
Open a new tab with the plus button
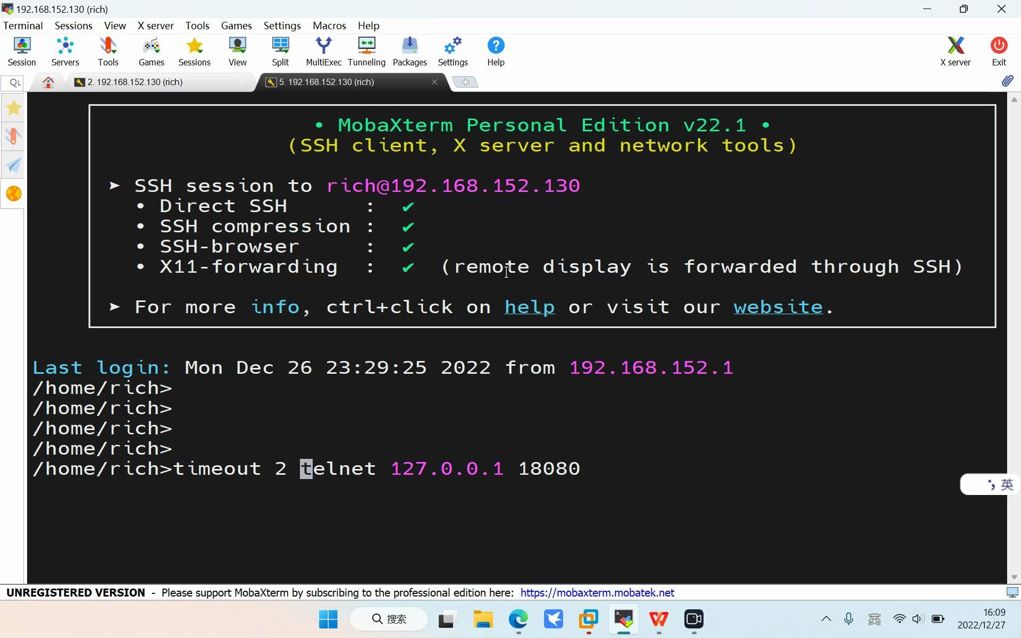[x=465, y=82]
